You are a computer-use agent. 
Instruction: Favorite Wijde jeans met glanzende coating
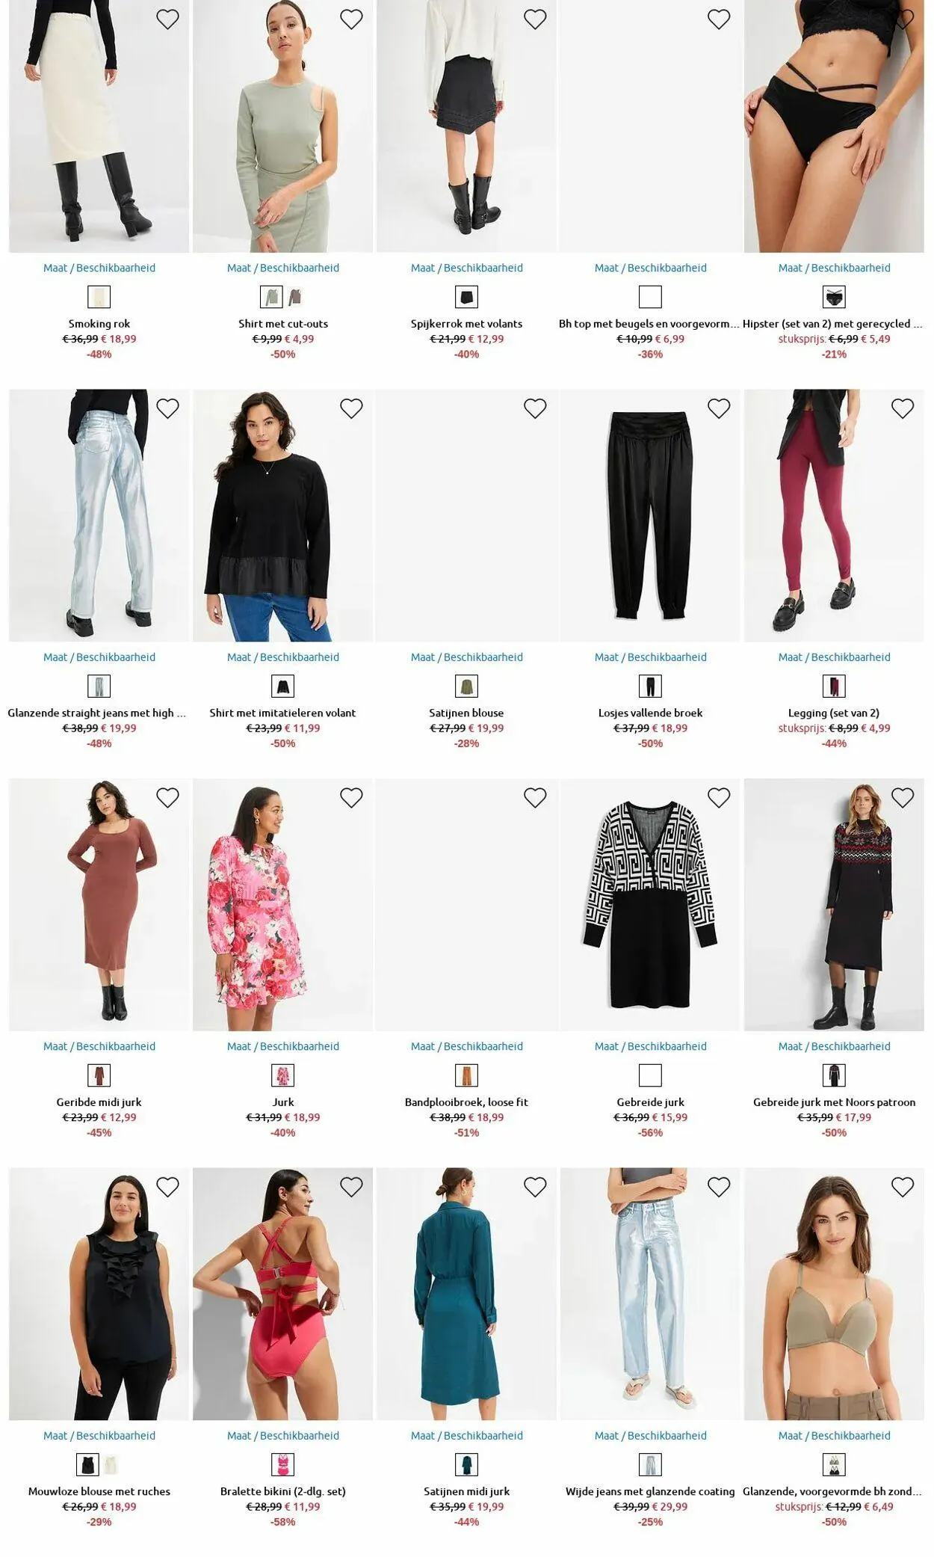(719, 1187)
